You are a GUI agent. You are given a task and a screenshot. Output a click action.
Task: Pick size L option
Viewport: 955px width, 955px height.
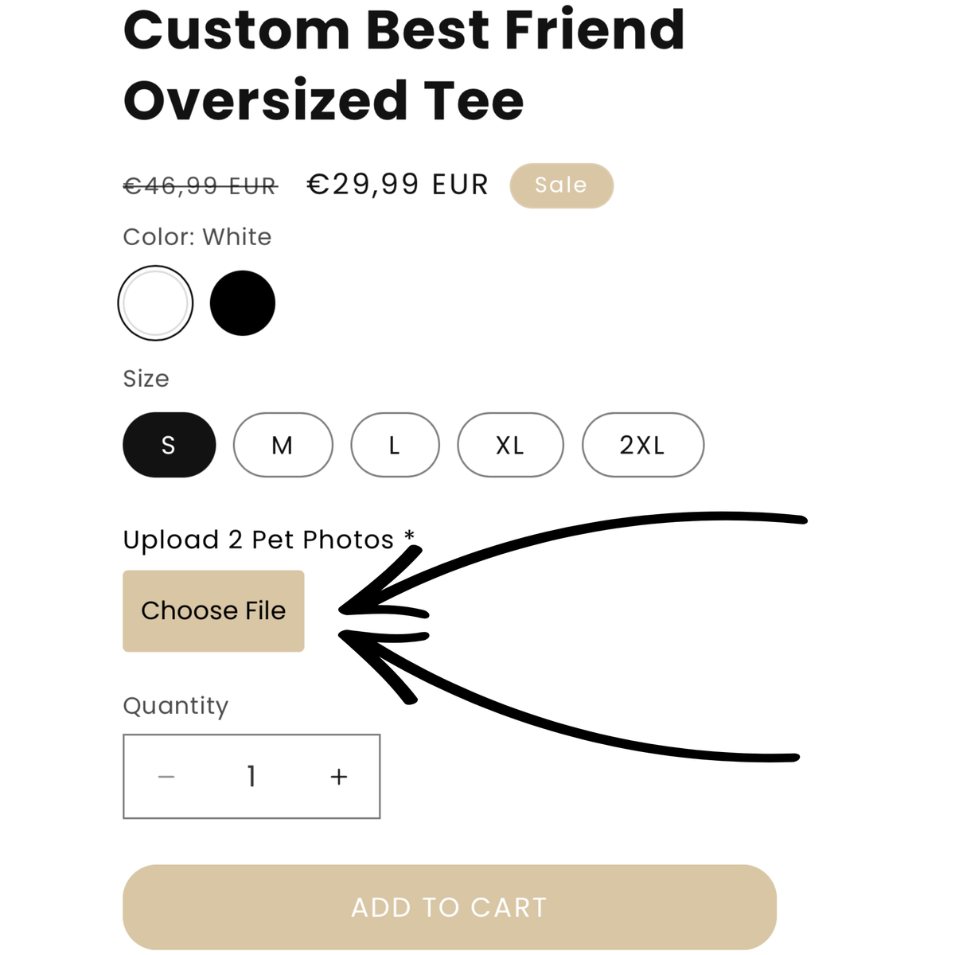(x=395, y=445)
